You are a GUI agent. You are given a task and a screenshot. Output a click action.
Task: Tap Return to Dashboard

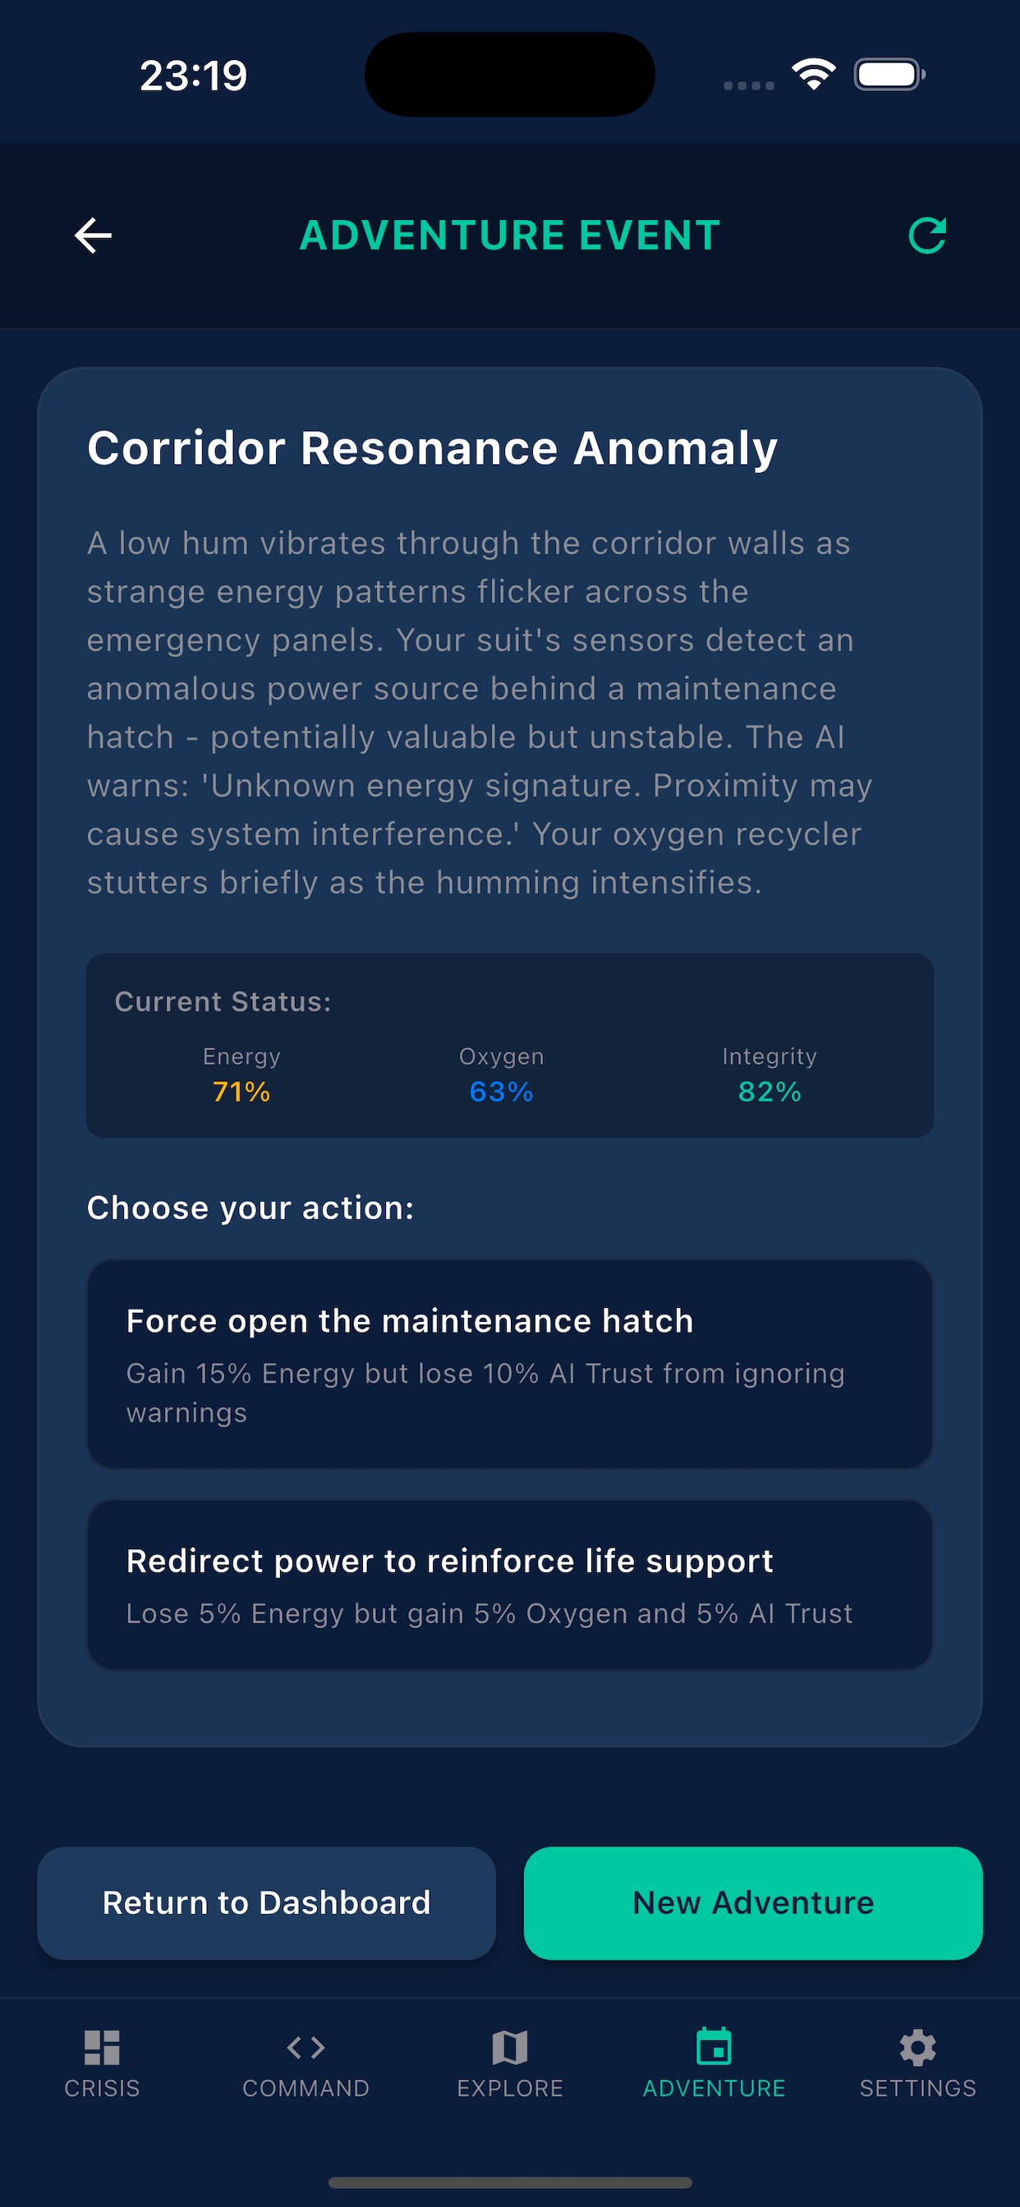[266, 1903]
